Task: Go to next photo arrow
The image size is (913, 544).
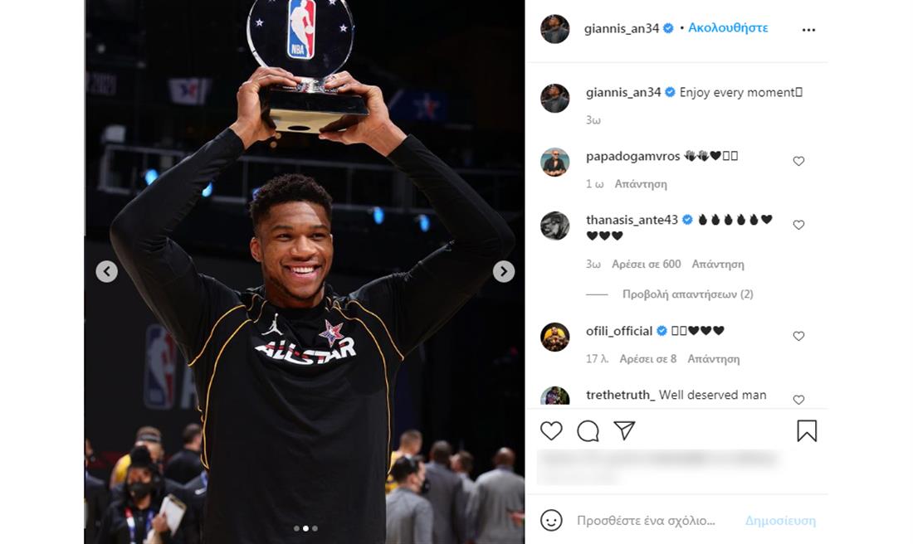Action: click(x=504, y=272)
